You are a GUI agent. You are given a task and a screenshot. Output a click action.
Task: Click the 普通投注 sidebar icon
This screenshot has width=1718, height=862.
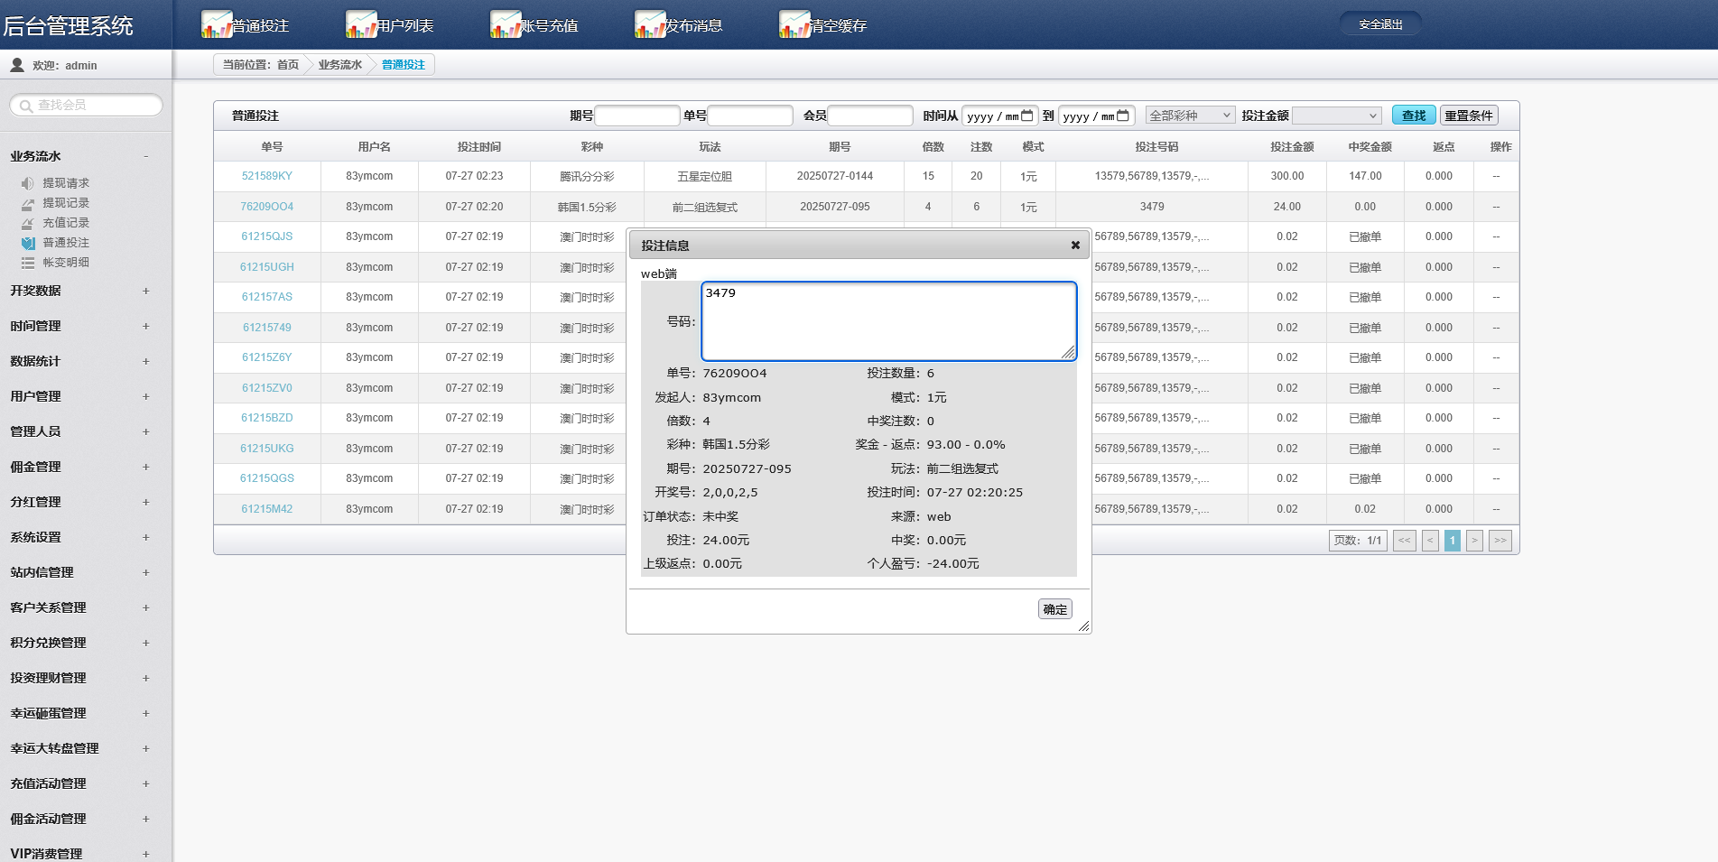click(x=28, y=243)
